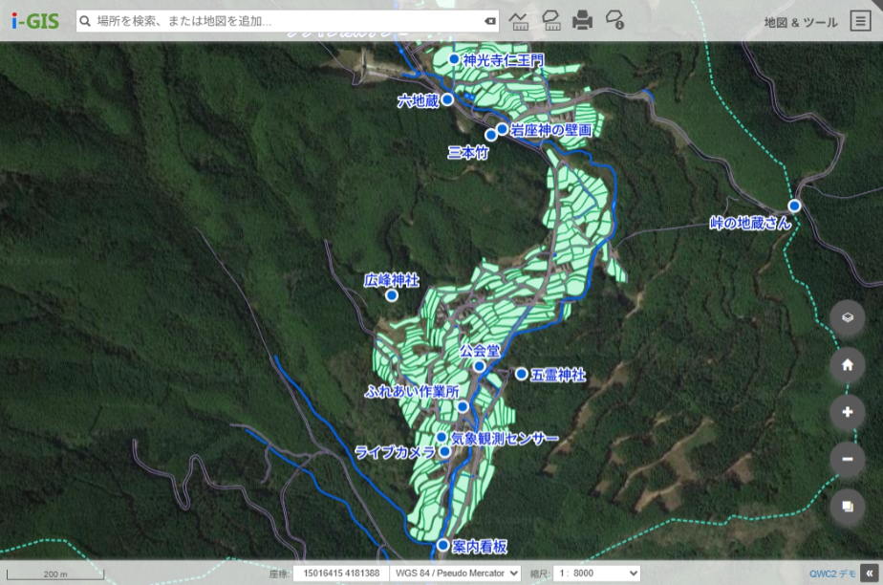Click the i-GIS logo
Viewport: 883px width, 585px height.
[35, 21]
